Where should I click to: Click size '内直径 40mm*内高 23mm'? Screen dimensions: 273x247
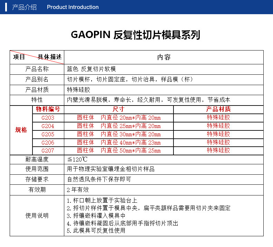(131, 143)
